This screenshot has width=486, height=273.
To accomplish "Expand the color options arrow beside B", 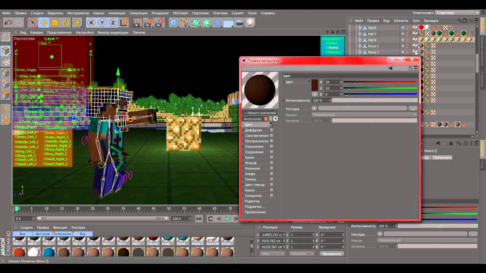I will (x=315, y=94).
